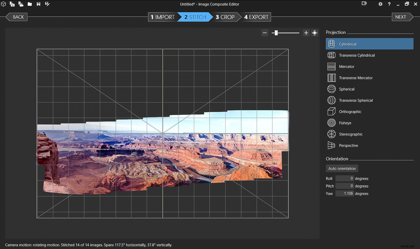The image size is (420, 249).
Task: Save the current panorama project
Action: 39,4
